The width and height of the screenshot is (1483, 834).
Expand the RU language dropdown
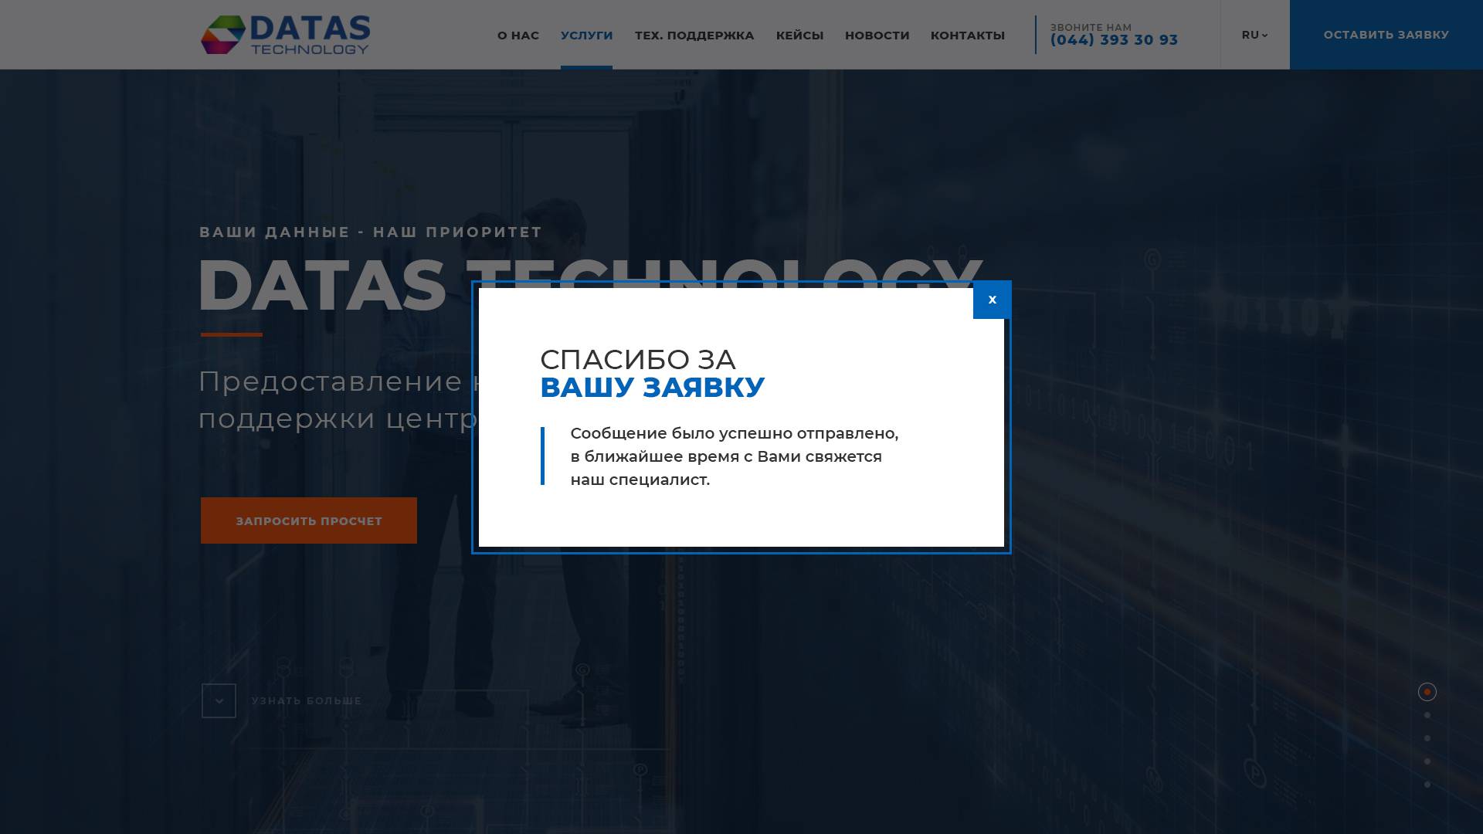point(1254,35)
